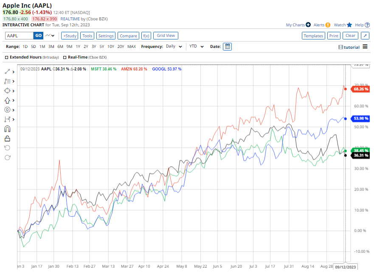Click in the AAPL symbol input field
The width and height of the screenshot is (377, 274).
19,36
